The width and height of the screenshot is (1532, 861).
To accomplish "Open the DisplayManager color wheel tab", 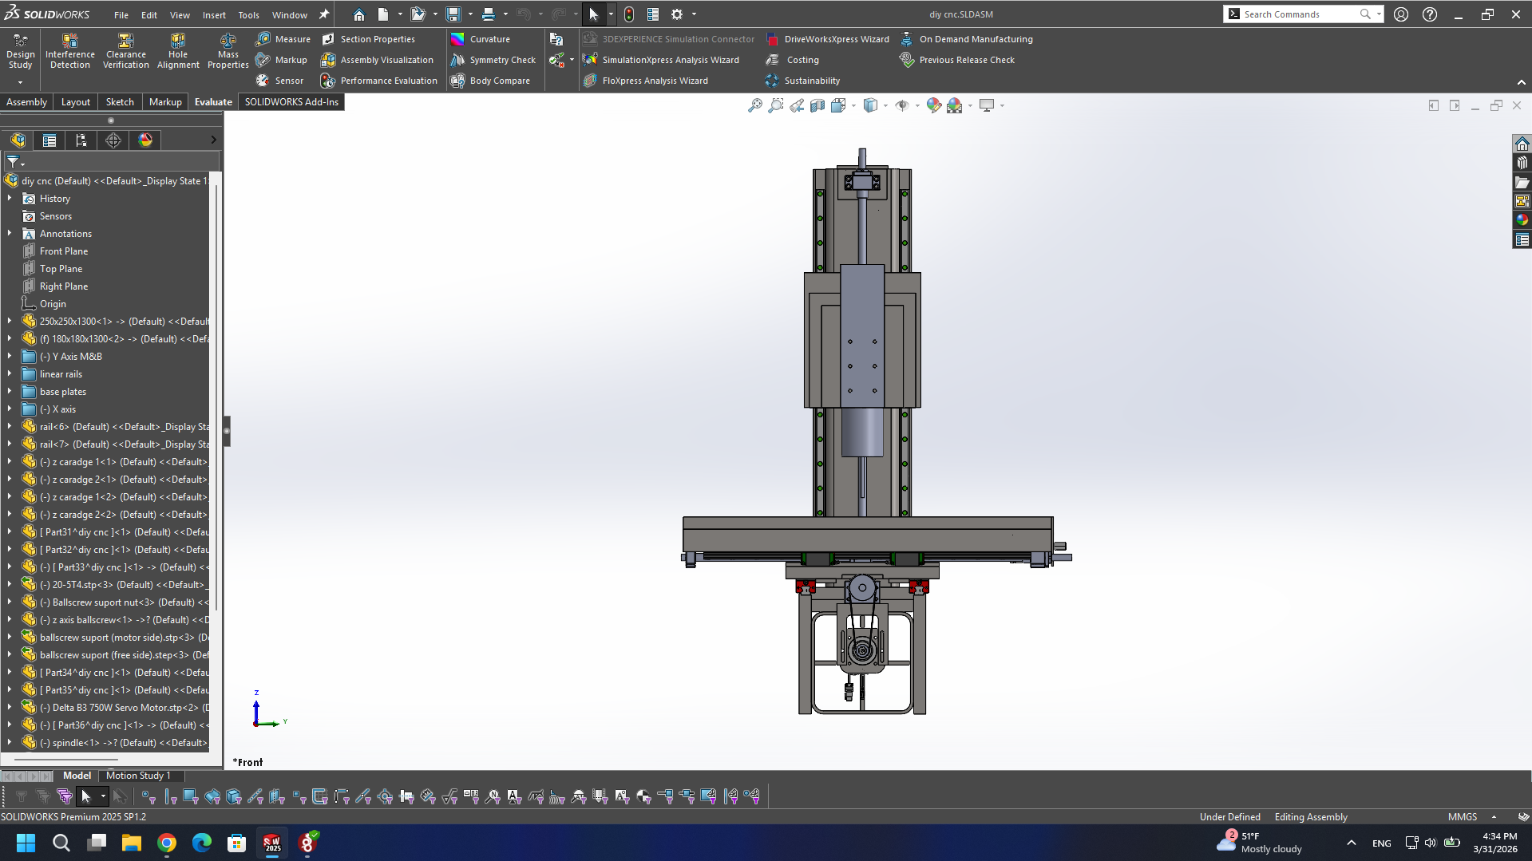I will (x=145, y=140).
